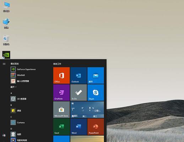Image resolution: width=184 pixels, height=142 pixels.
Task: Expand the Start menu hamburger button
Action: 4,64
